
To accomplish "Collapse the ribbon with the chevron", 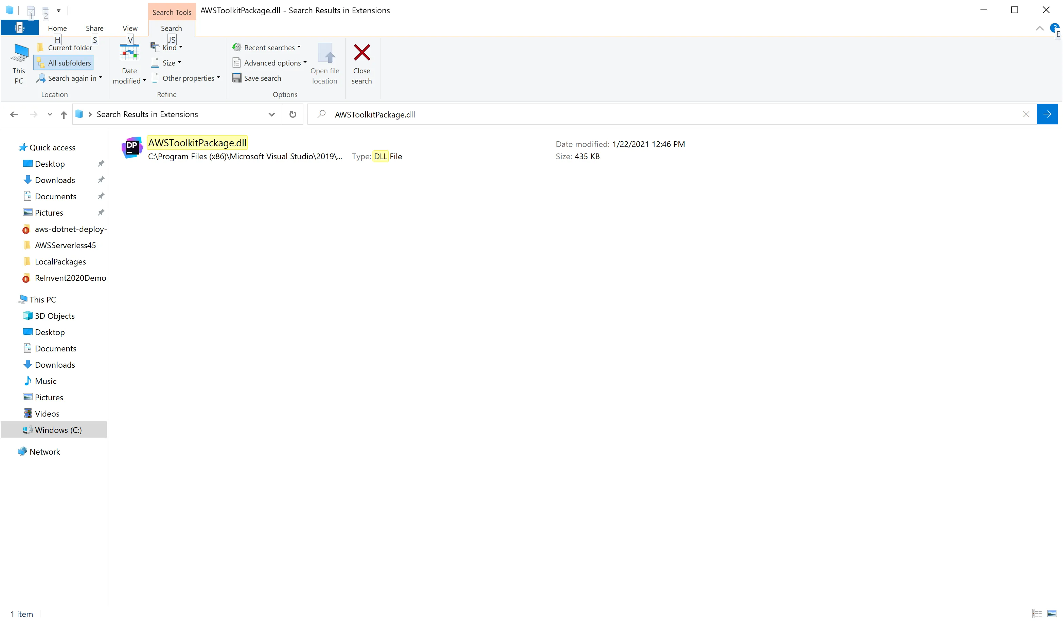I will coord(1039,28).
